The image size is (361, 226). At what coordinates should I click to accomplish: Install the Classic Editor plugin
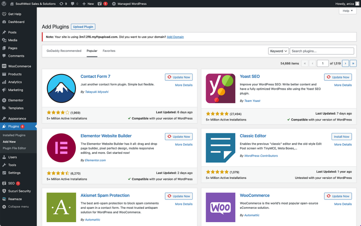[341, 136]
